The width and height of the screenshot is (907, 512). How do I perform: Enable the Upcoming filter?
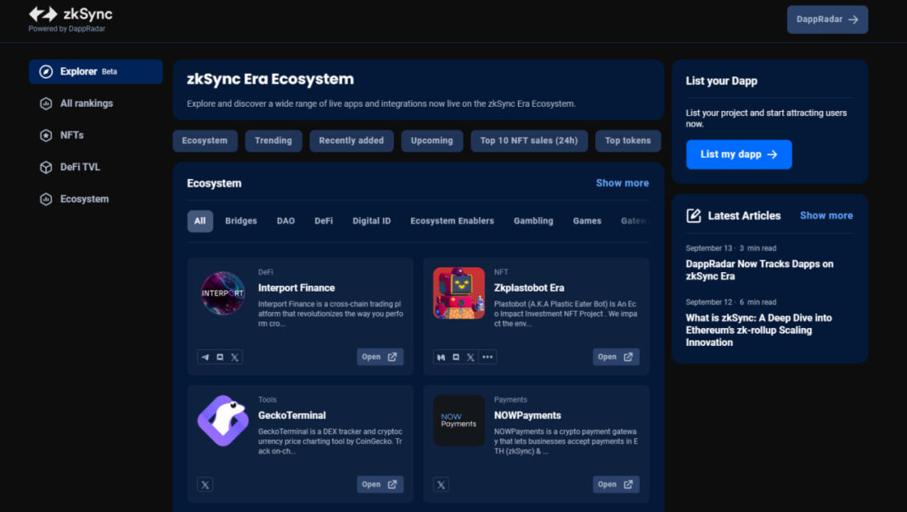(431, 141)
